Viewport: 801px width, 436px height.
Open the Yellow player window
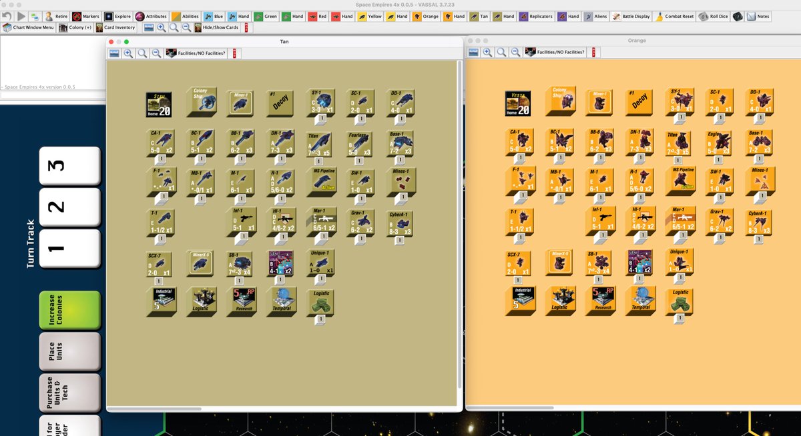370,16
